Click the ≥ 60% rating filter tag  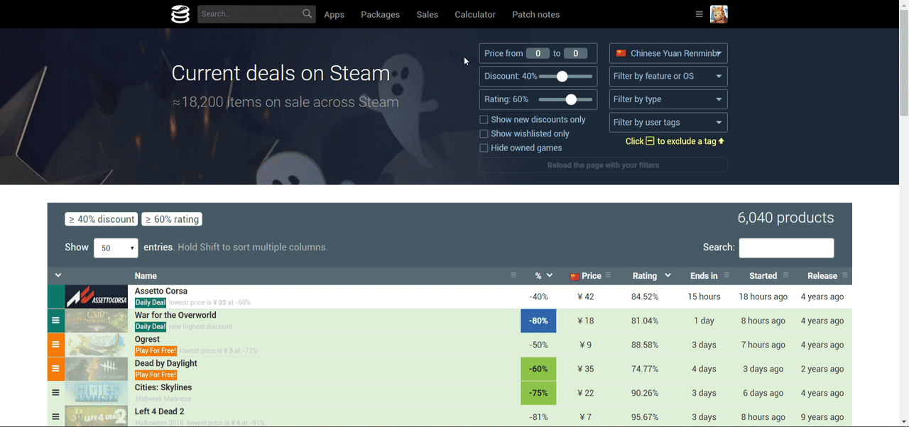pos(172,219)
